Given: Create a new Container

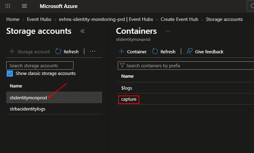Looking at the screenshot, I should [x=133, y=52].
